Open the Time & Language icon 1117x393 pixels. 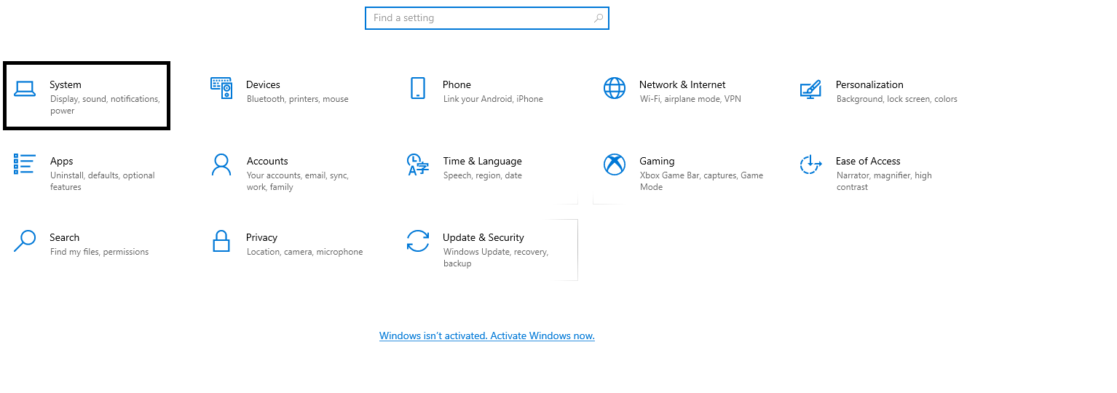[417, 164]
